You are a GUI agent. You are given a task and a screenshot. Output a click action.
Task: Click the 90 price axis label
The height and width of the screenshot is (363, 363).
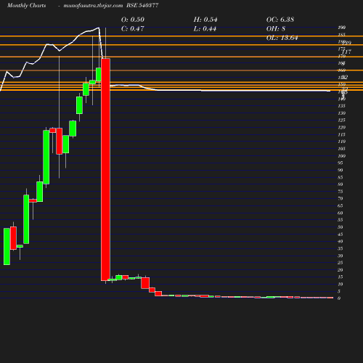pos(340,170)
